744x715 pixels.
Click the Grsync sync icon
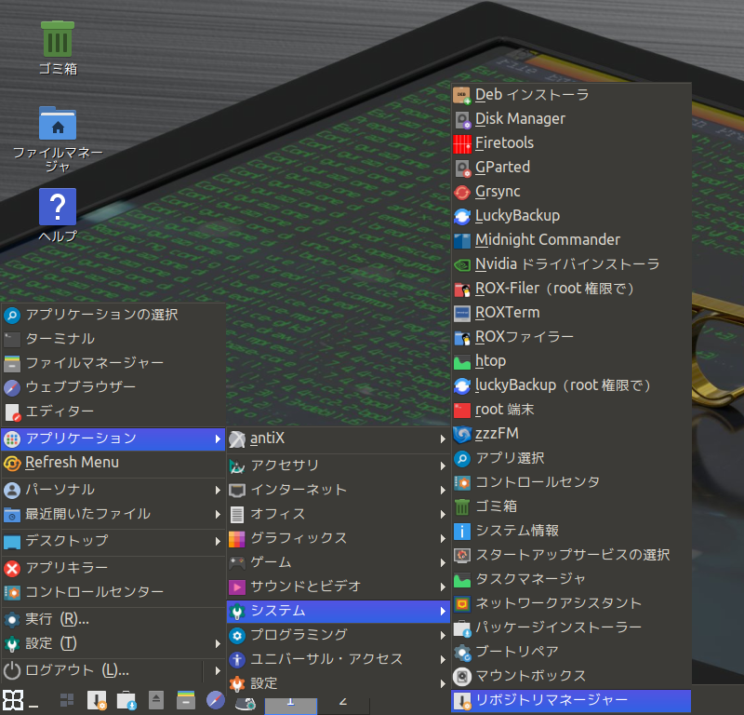tap(461, 192)
